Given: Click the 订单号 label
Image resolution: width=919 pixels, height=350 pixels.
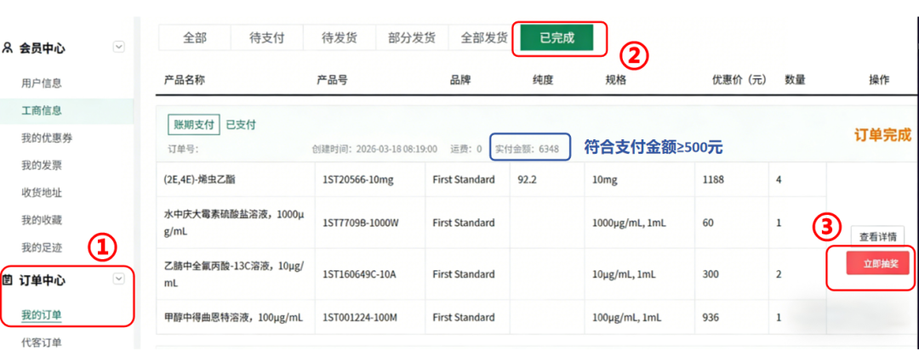Looking at the screenshot, I should point(183,150).
